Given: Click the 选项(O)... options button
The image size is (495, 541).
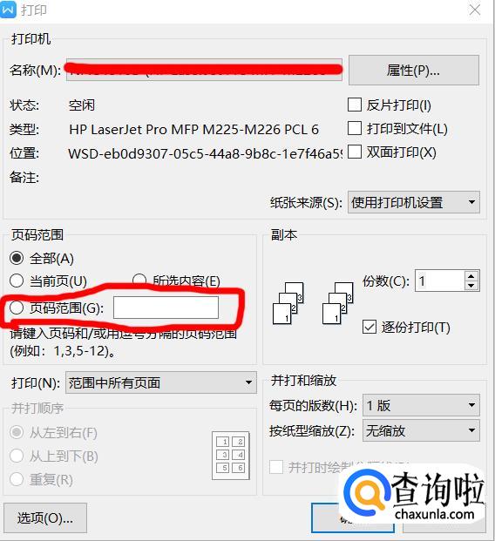Looking at the screenshot, I should click(45, 517).
